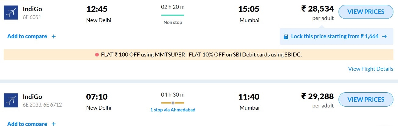Add the 07:10 IndiGo flight to compare
This screenshot has height=126, width=398.
coord(27,124)
